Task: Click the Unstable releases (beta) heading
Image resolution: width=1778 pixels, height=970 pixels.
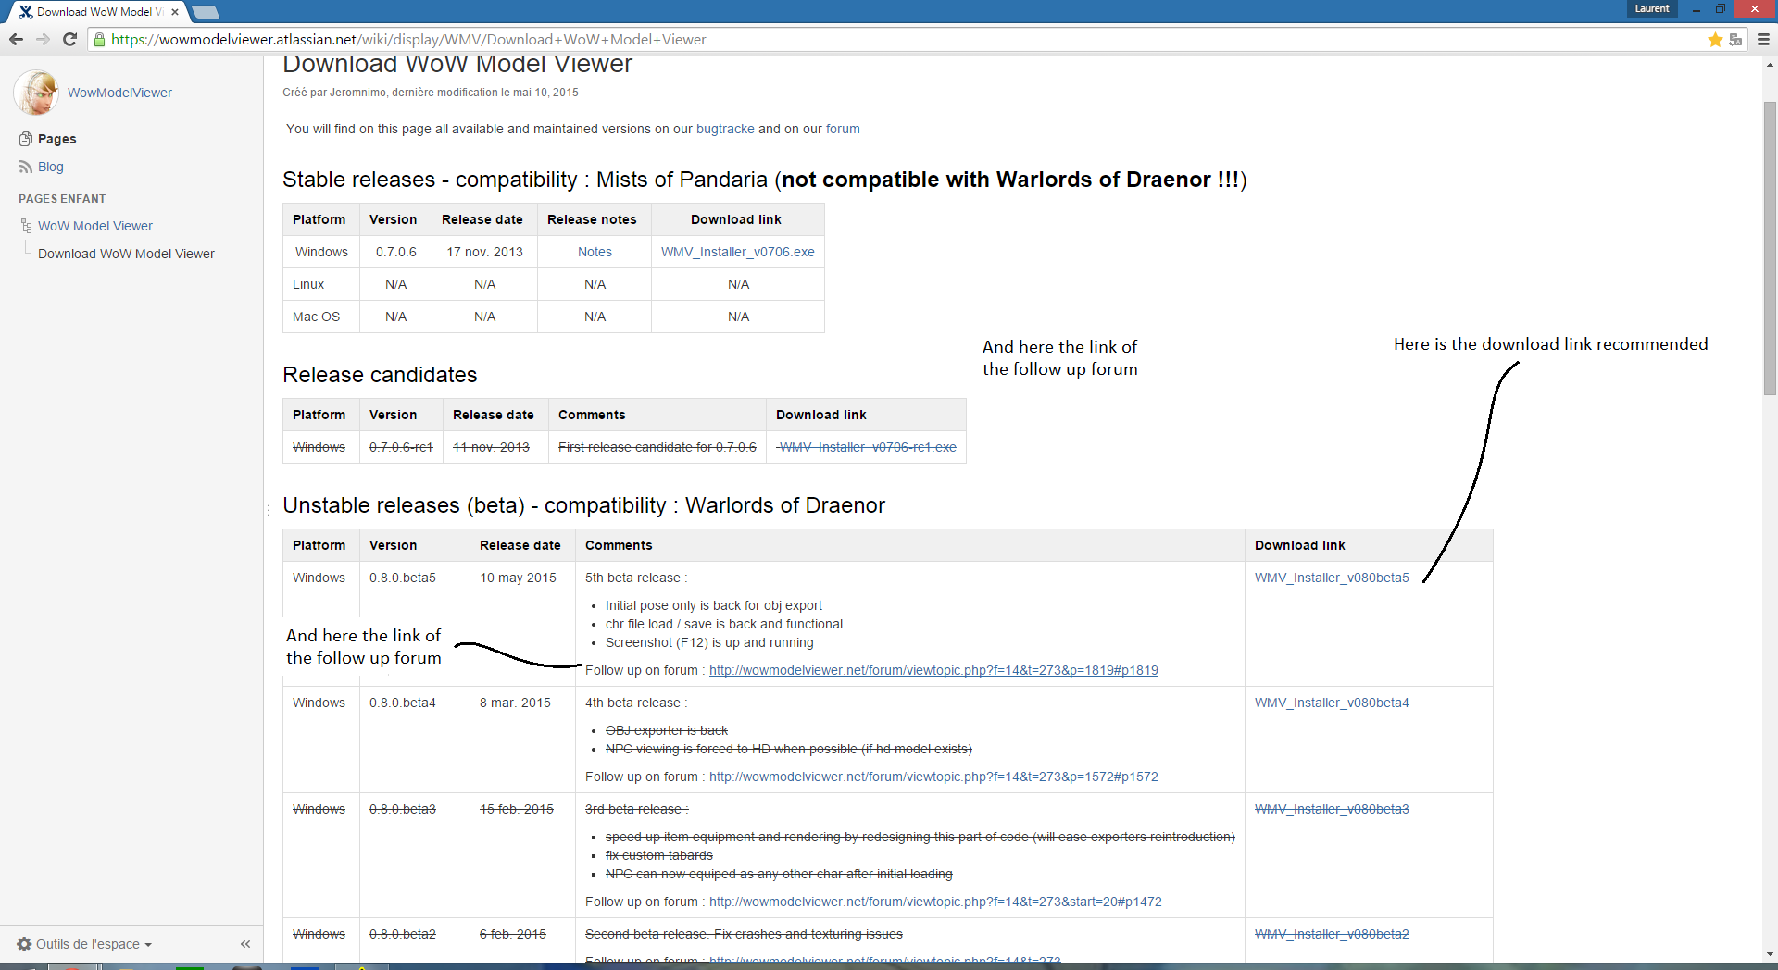Action: 583,505
